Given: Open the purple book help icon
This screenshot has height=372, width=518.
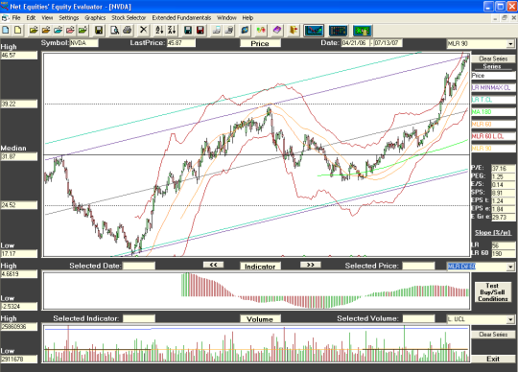Looking at the screenshot, I should [277, 30].
